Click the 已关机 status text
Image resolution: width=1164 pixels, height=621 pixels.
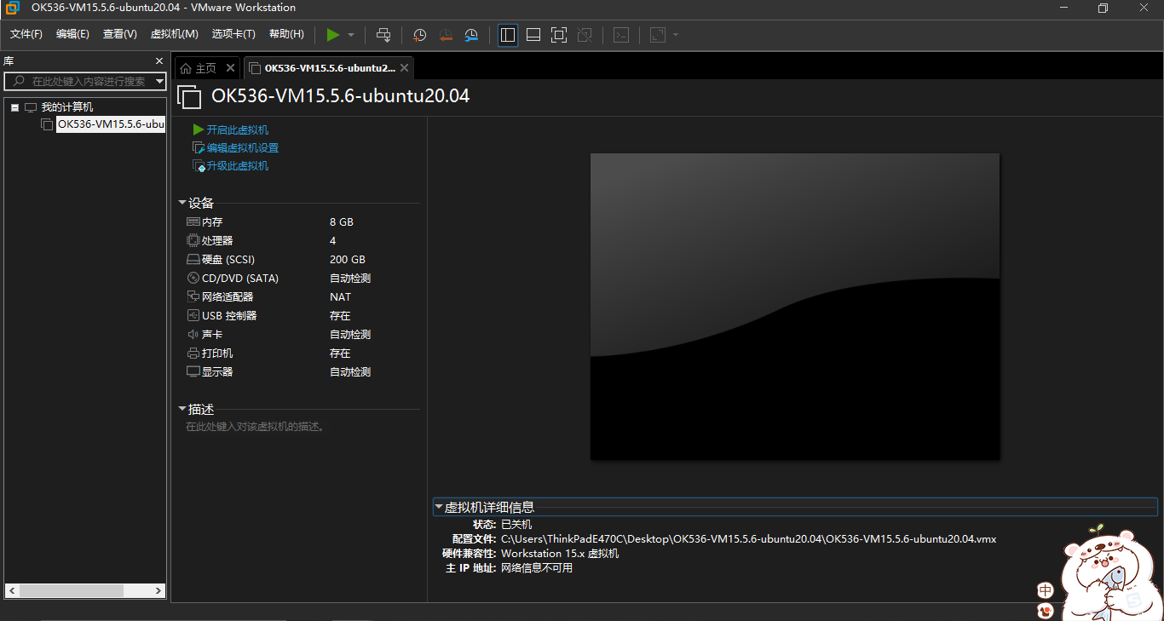click(516, 524)
